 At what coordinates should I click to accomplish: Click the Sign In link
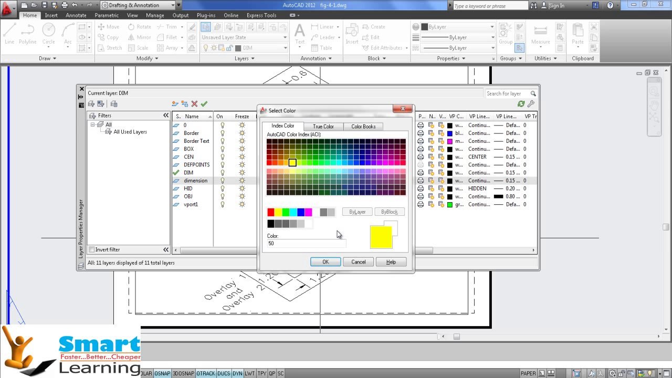click(556, 5)
